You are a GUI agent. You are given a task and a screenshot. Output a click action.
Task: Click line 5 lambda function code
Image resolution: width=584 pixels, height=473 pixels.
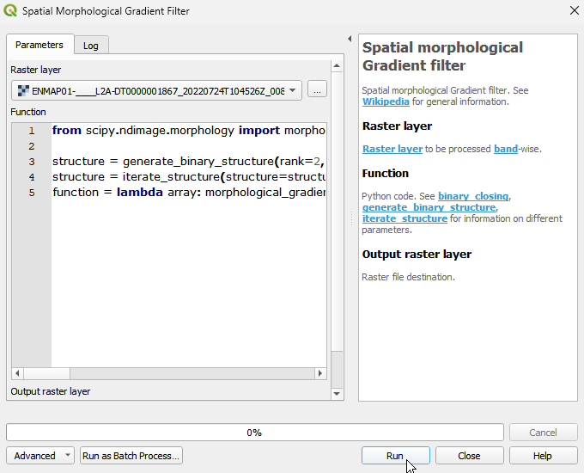188,192
